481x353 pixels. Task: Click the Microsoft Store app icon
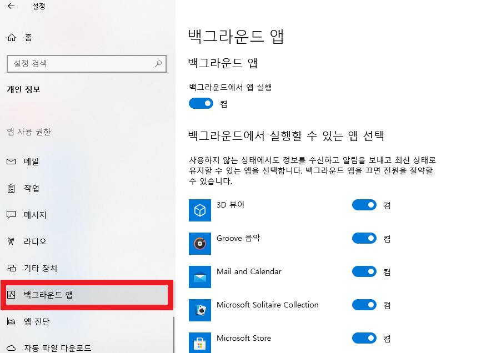coord(200,342)
